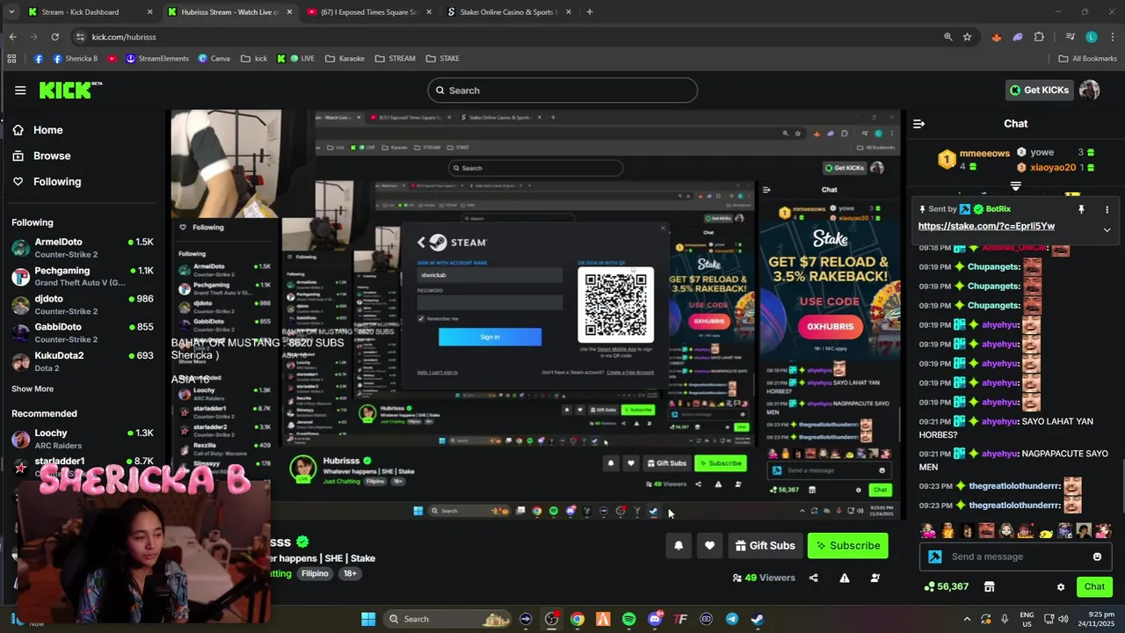Select the Filipino tag
Viewport: 1125px width, 633px height.
315,573
